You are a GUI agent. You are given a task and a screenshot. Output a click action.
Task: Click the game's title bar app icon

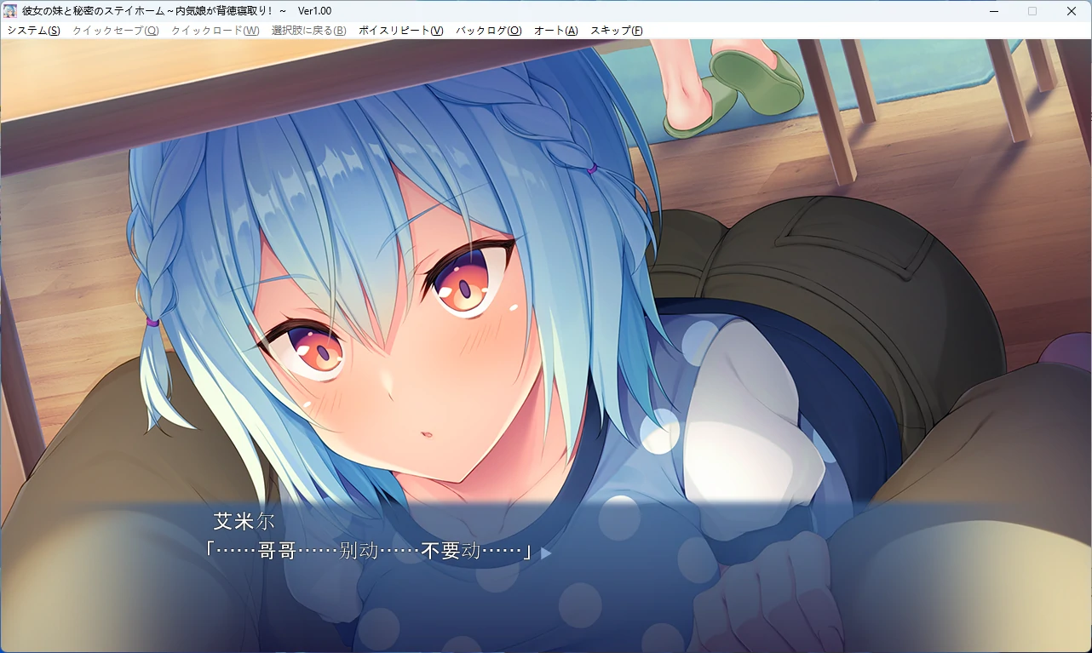click(x=11, y=11)
